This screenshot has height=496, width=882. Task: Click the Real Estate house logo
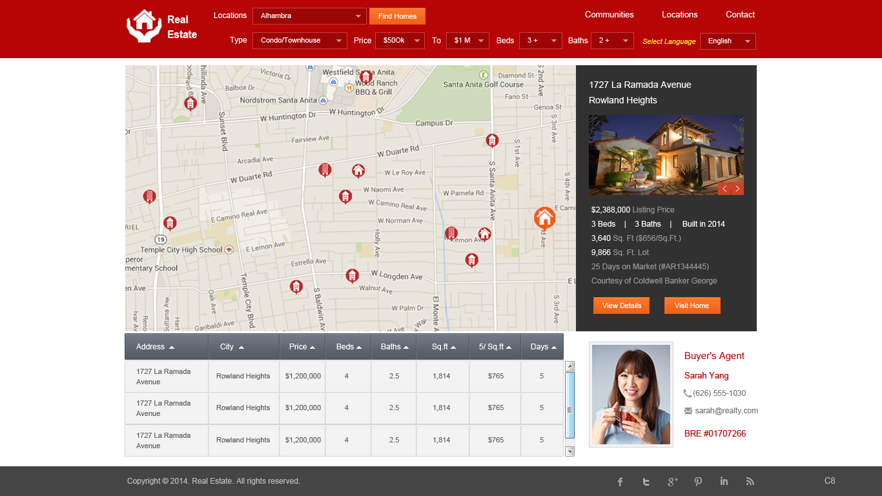click(143, 26)
